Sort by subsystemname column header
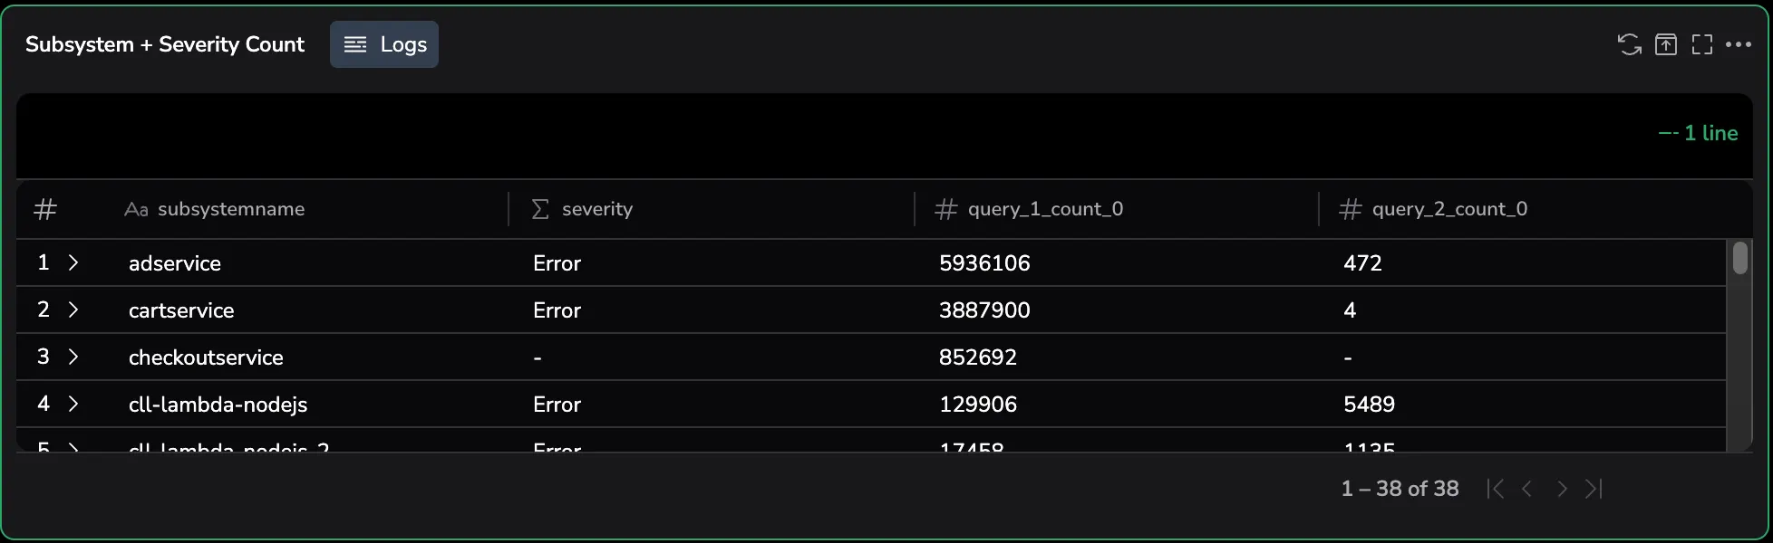The height and width of the screenshot is (543, 1773). tap(230, 209)
